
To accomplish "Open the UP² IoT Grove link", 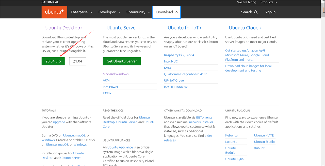I will pyautogui.click(x=174, y=80).
